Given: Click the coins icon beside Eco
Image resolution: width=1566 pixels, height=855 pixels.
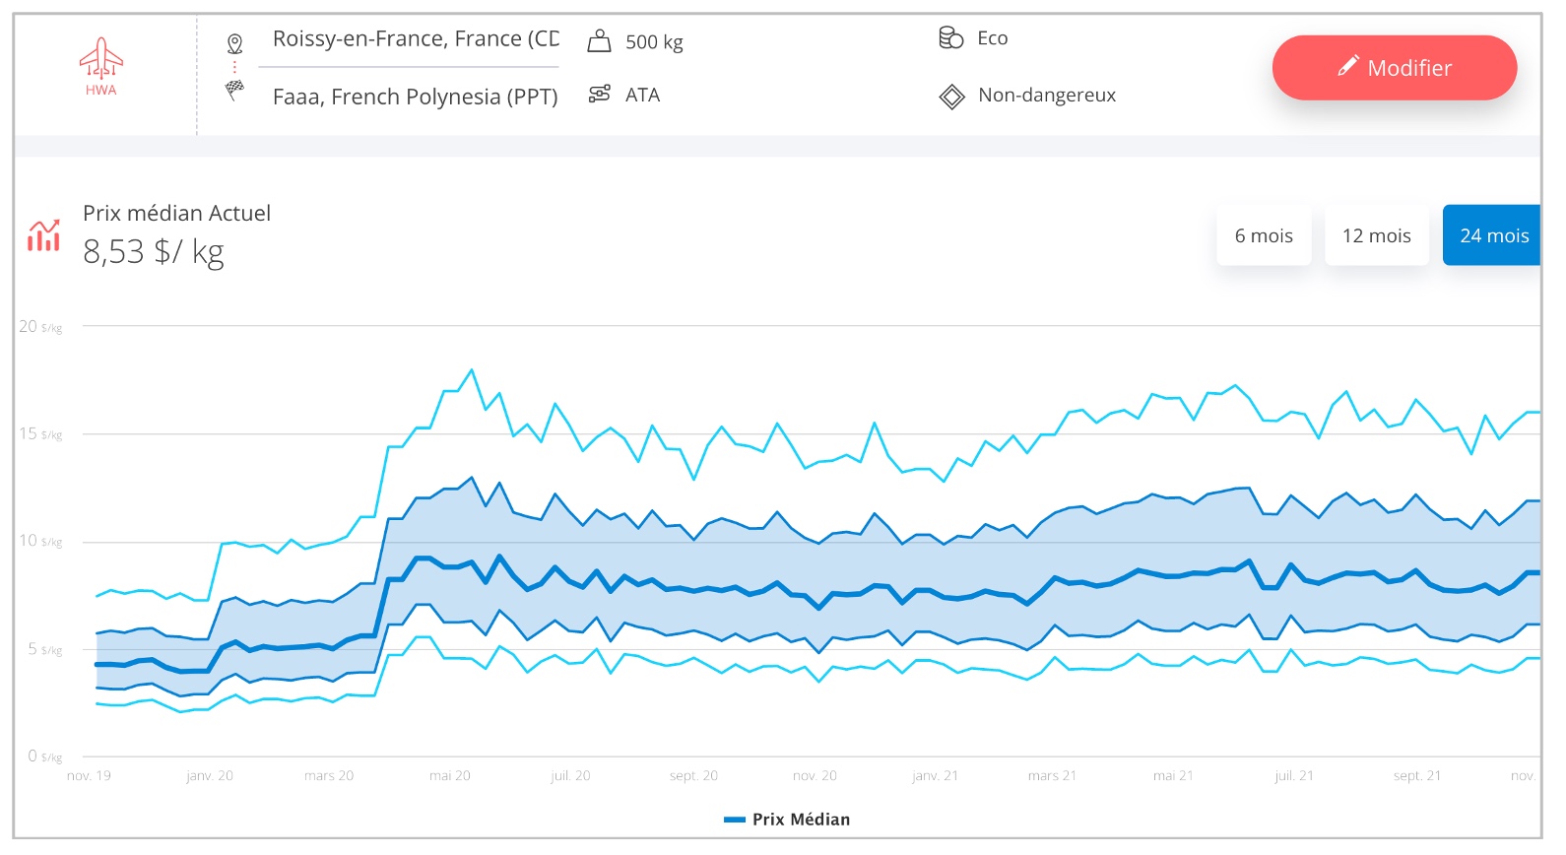Looking at the screenshot, I should click(x=950, y=38).
